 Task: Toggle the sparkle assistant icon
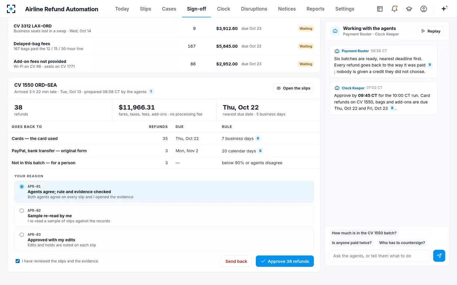[444, 9]
